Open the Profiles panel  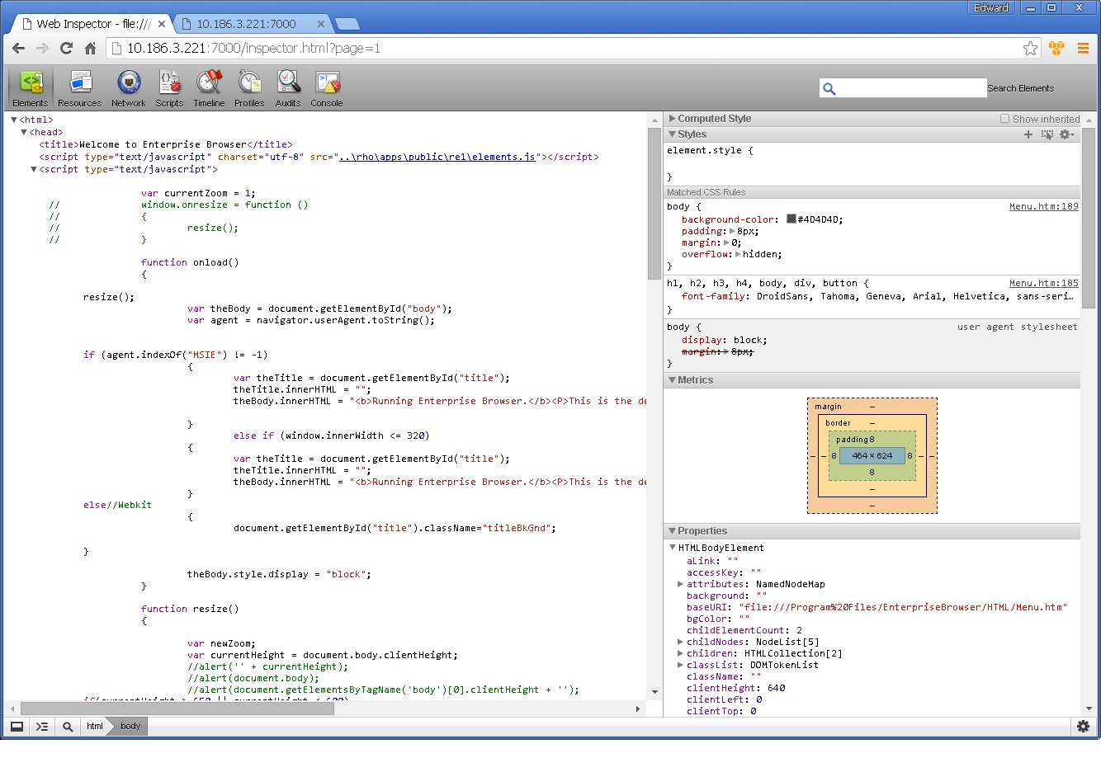[249, 89]
